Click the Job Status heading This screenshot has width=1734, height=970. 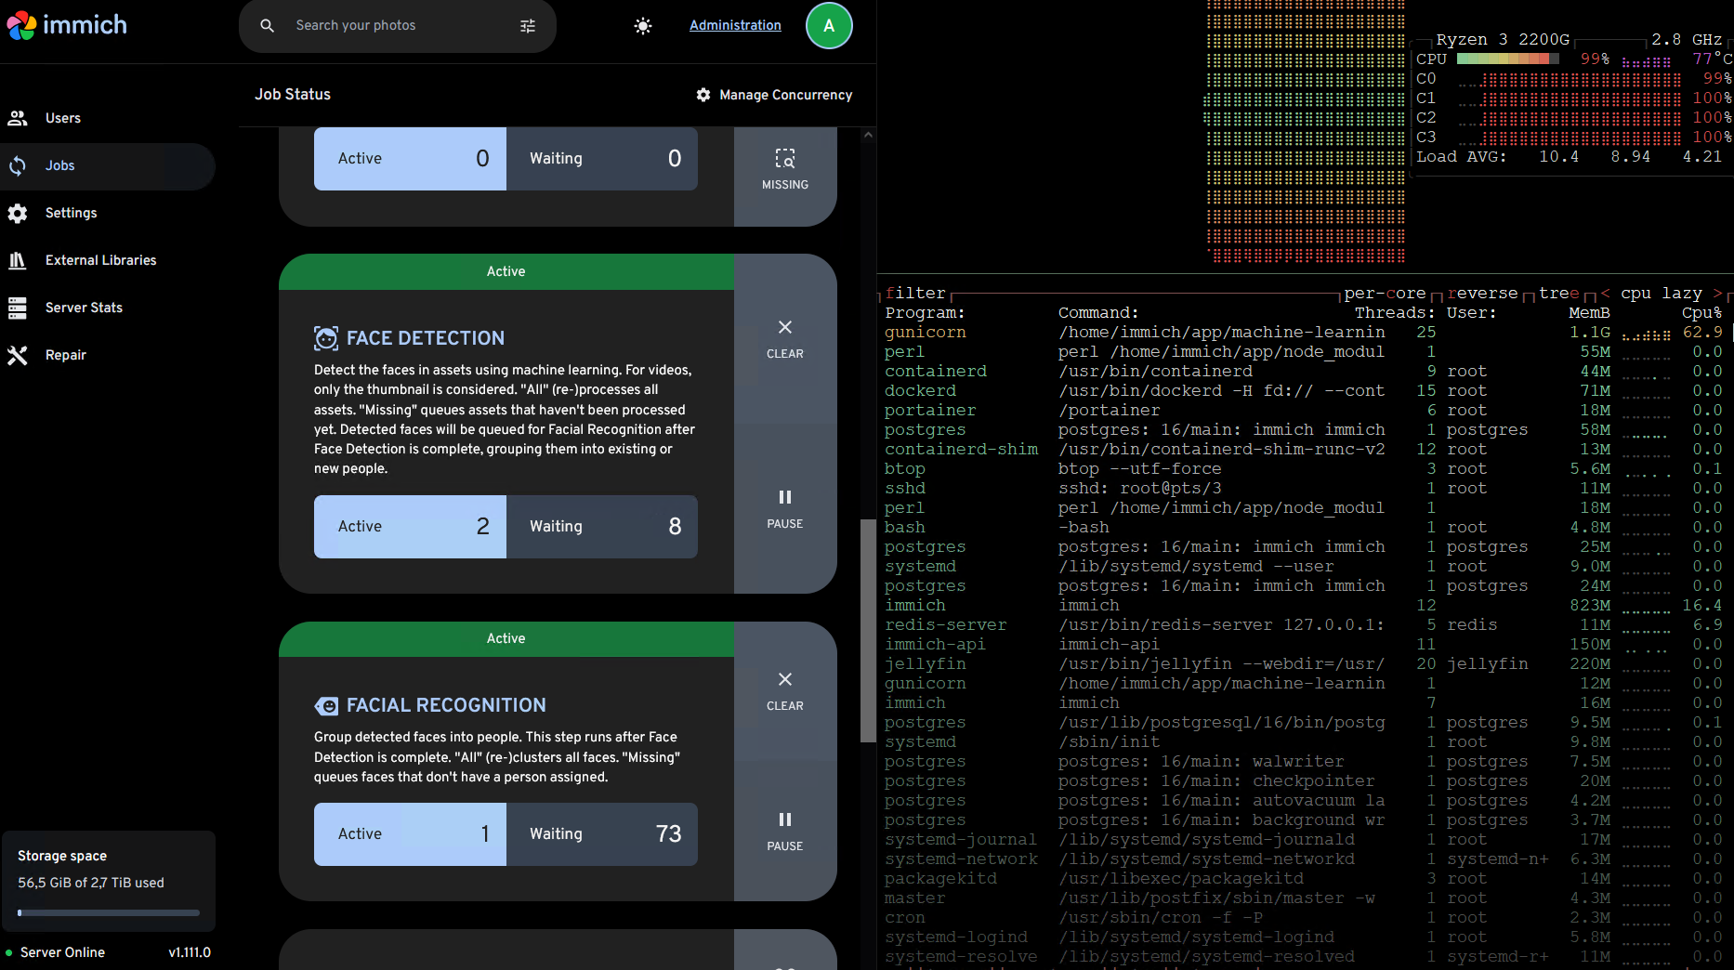pyautogui.click(x=293, y=94)
